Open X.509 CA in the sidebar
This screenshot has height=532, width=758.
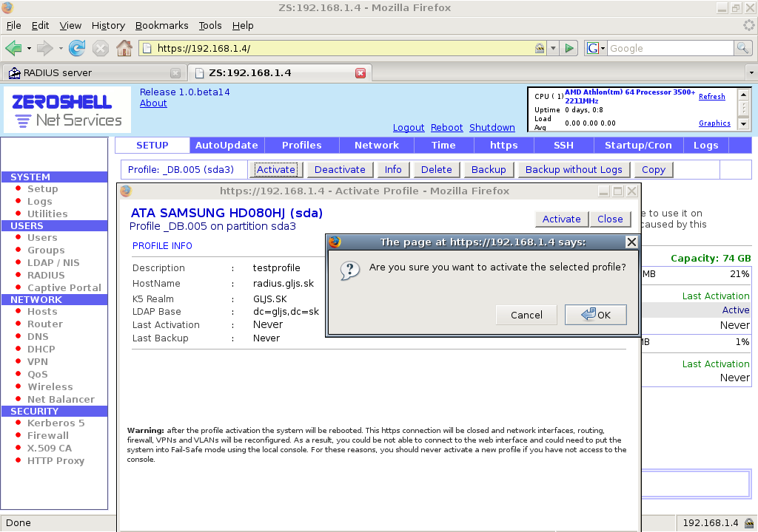pos(50,448)
